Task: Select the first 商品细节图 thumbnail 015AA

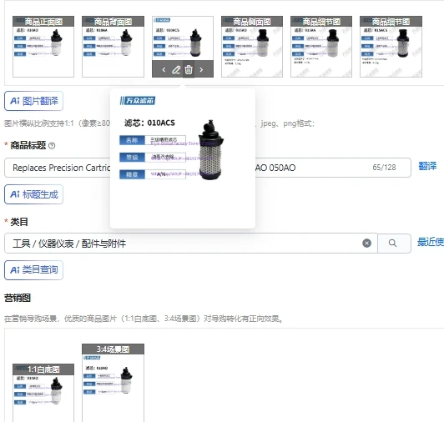Action: pyautogui.click(x=321, y=47)
